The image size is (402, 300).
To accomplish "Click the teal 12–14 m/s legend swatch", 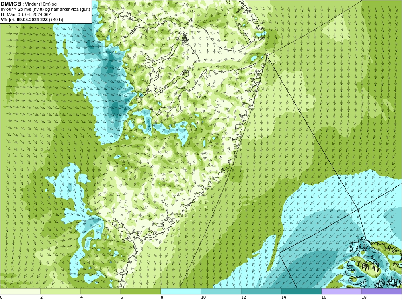I will [x=261, y=291].
